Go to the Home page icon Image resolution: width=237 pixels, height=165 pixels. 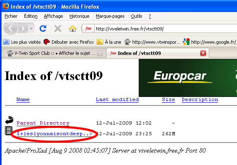point(73,28)
